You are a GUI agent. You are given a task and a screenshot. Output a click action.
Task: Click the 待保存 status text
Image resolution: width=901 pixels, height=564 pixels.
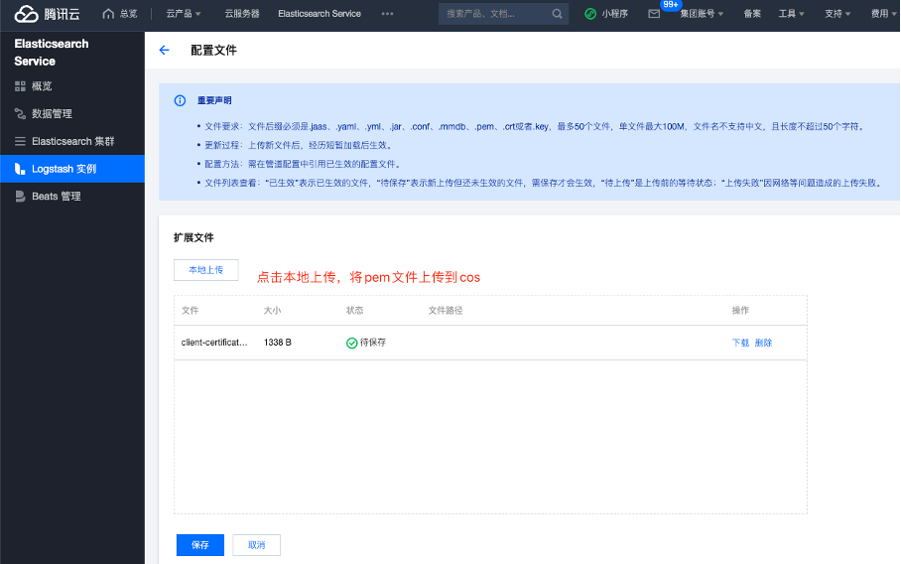tap(373, 343)
